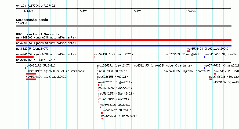Click the nsv4250354 gnomAD variant label
The height and width of the screenshot is (129, 239).
pyautogui.click(x=46, y=43)
